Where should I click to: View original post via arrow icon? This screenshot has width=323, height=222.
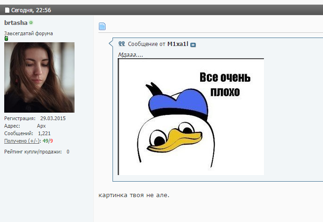click(x=193, y=45)
